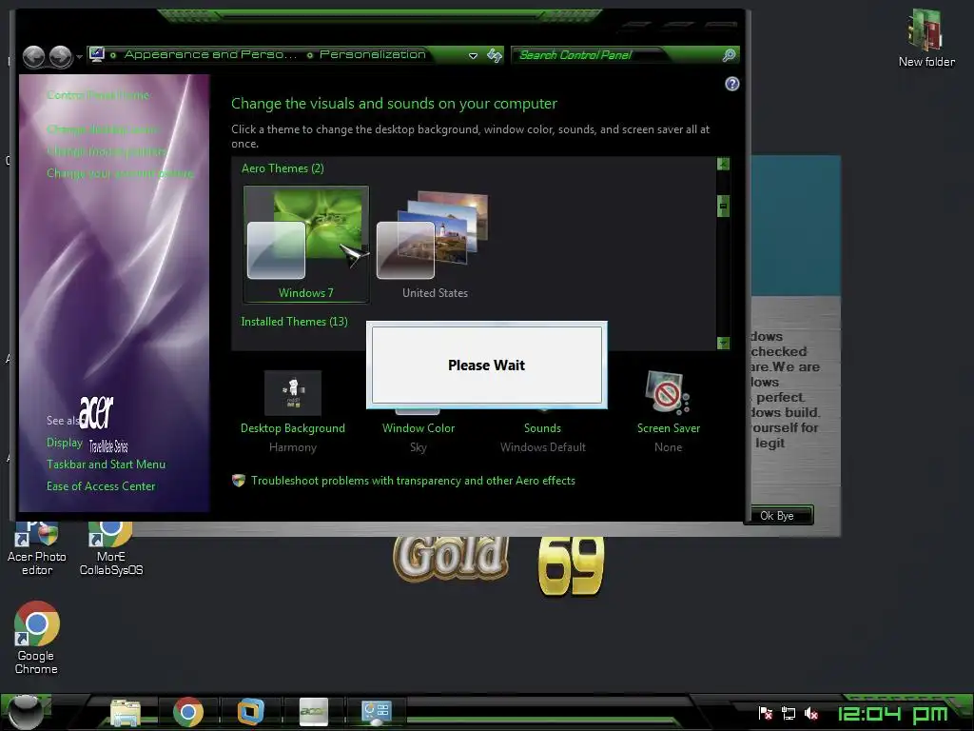The height and width of the screenshot is (731, 974).
Task: Click the network tray icon
Action: (789, 714)
